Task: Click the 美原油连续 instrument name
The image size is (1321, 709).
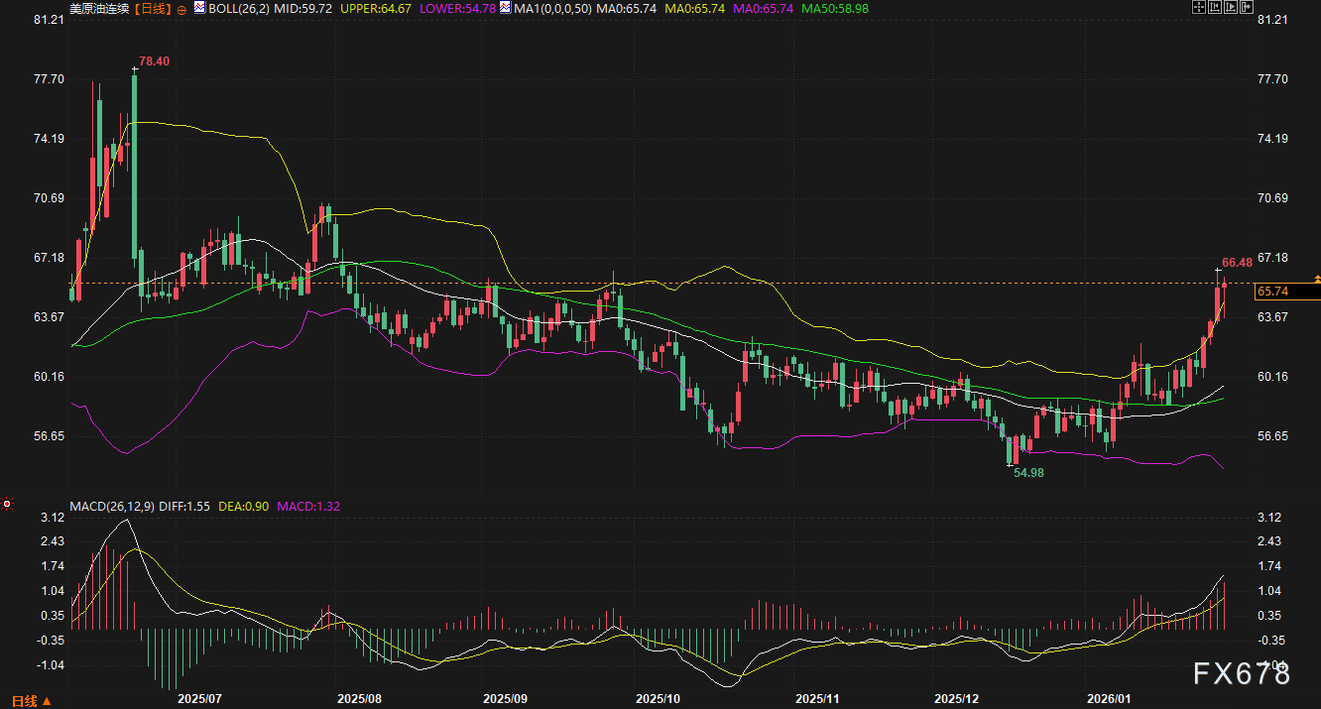Action: click(x=100, y=8)
